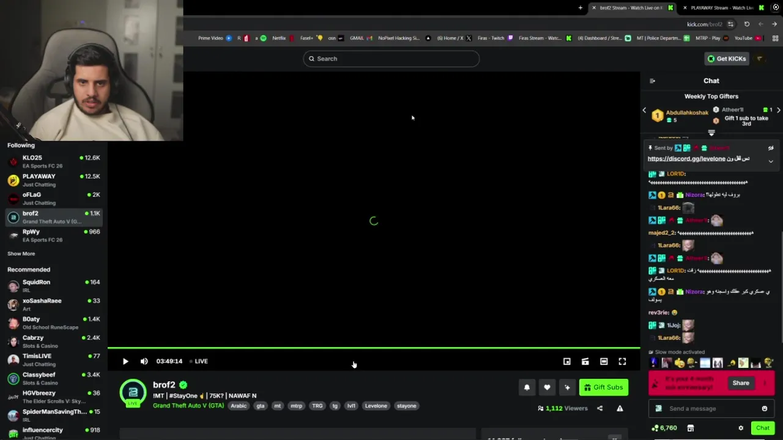Click the stream progress bar

click(x=374, y=348)
